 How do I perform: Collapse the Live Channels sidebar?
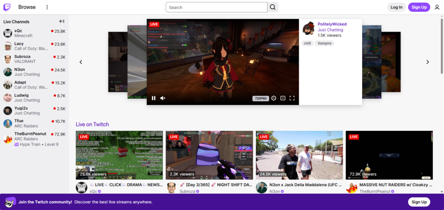coord(62,22)
